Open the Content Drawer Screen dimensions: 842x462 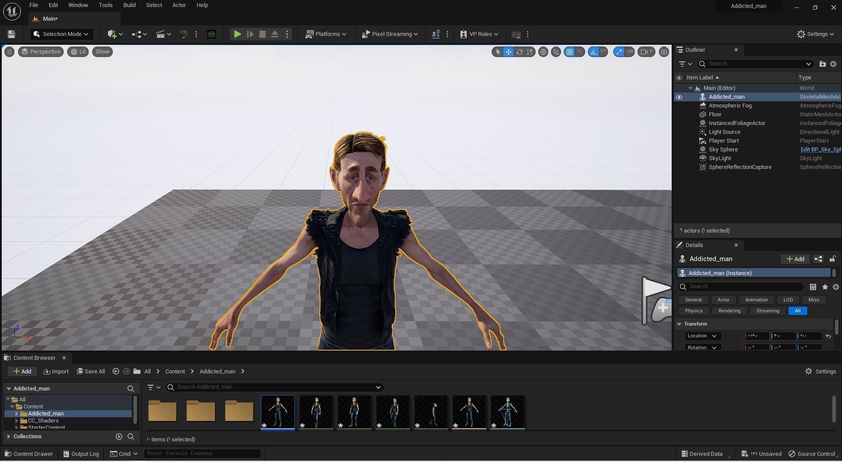29,454
